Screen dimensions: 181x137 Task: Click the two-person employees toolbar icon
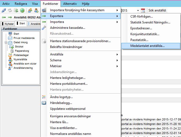(30, 10)
